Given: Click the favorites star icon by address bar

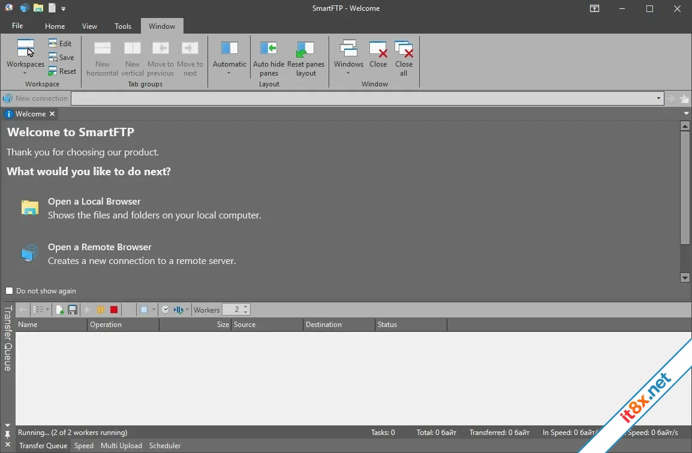Looking at the screenshot, I should point(684,98).
